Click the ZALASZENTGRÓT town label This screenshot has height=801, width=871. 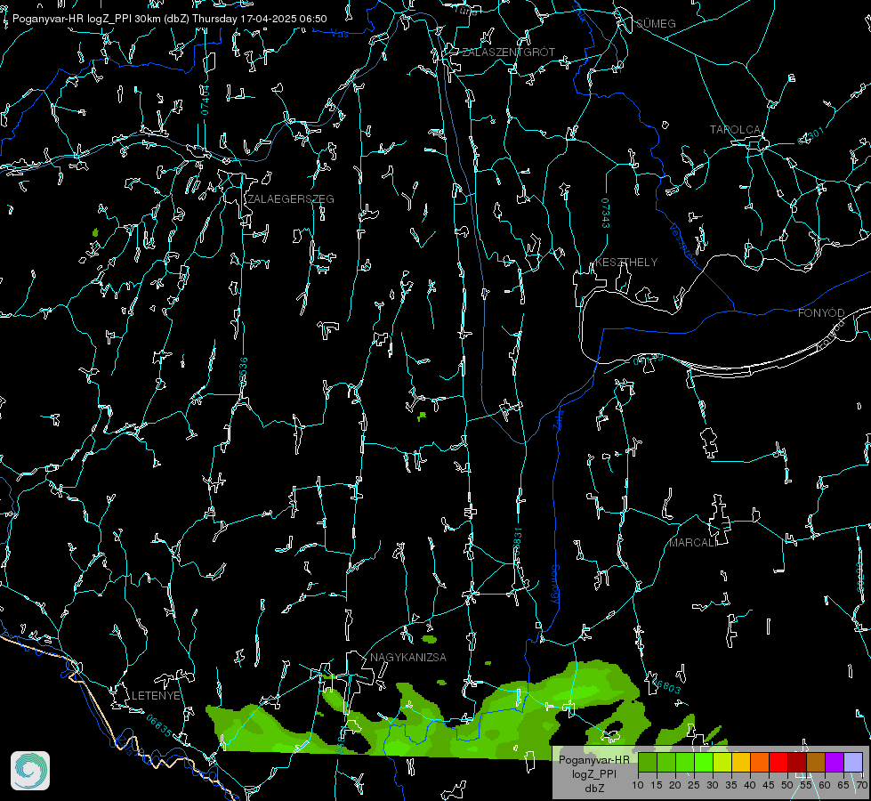point(508,53)
